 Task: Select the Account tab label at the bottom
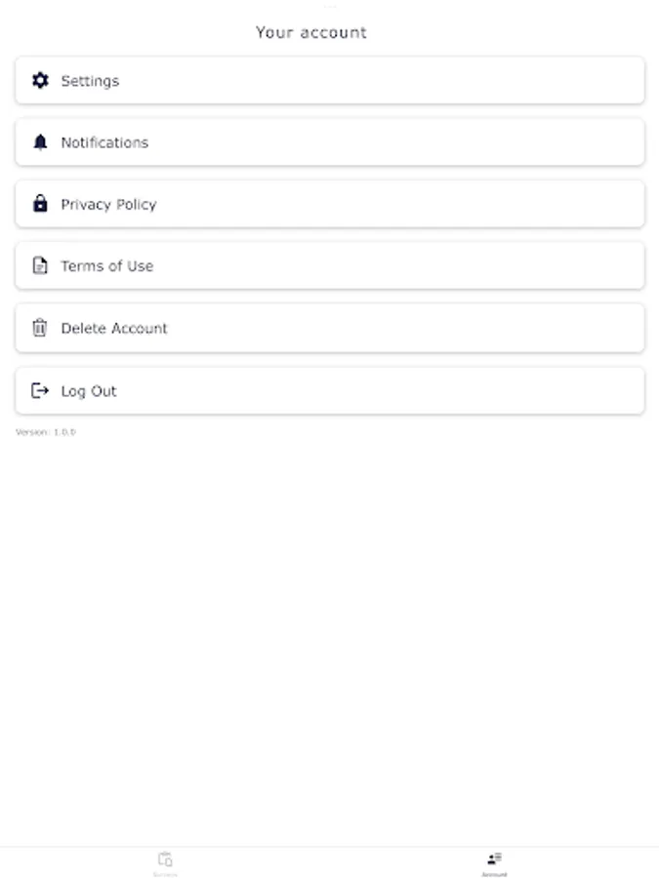click(494, 874)
